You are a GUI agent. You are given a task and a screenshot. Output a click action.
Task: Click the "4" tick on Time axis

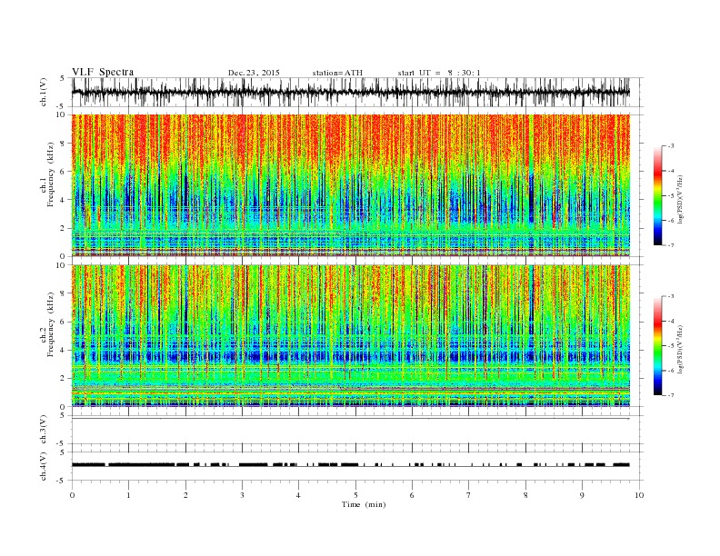[x=298, y=495]
